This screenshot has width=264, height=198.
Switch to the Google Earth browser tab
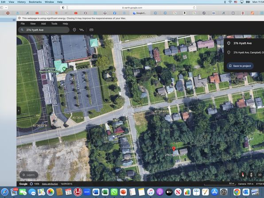click(x=140, y=13)
